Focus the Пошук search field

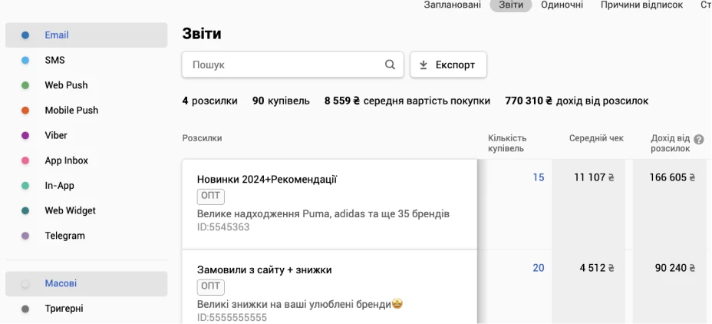click(284, 65)
